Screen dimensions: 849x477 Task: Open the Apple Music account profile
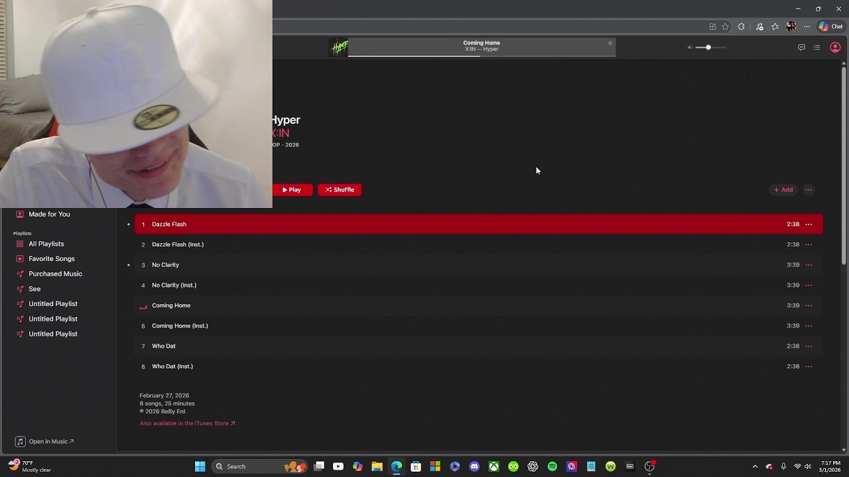tap(835, 47)
